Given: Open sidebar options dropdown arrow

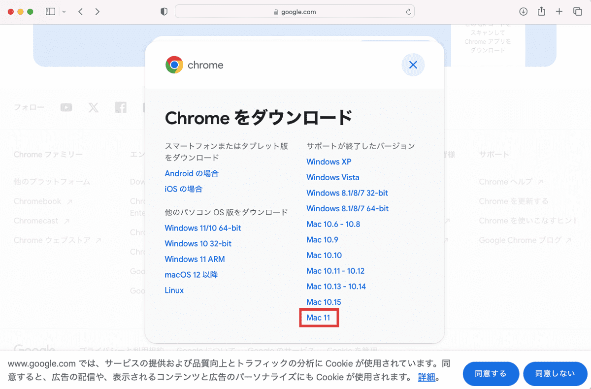Looking at the screenshot, I should [x=64, y=12].
